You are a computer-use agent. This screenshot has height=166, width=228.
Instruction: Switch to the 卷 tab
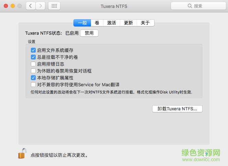click(x=97, y=23)
